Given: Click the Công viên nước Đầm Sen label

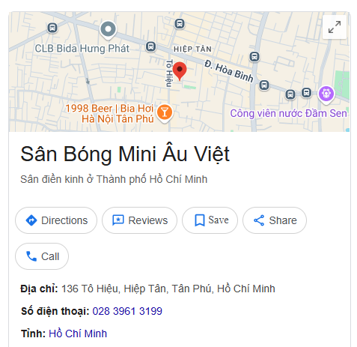Looking at the screenshot, I should coord(288,113).
